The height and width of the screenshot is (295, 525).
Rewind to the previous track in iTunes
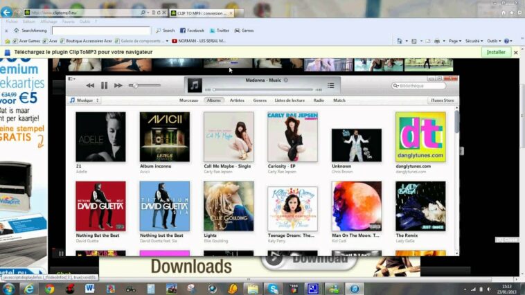[x=90, y=86]
